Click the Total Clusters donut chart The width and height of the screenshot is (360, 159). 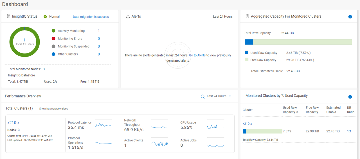point(24,42)
